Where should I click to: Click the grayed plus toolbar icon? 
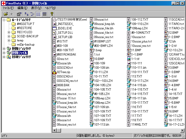click(12, 14)
